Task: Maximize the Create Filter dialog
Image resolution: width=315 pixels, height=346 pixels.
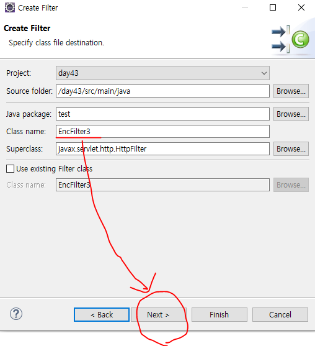Action: tap(273, 7)
